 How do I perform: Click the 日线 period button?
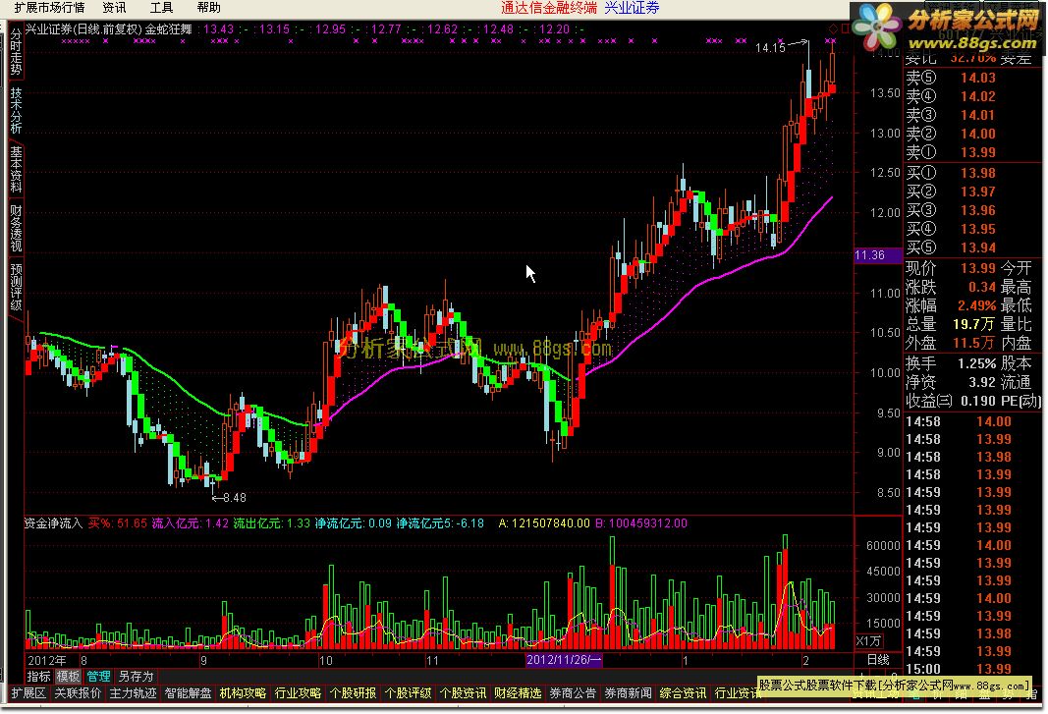click(878, 660)
